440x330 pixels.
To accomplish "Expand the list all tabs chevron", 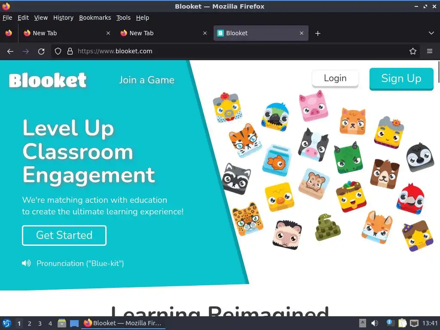I will tap(431, 33).
